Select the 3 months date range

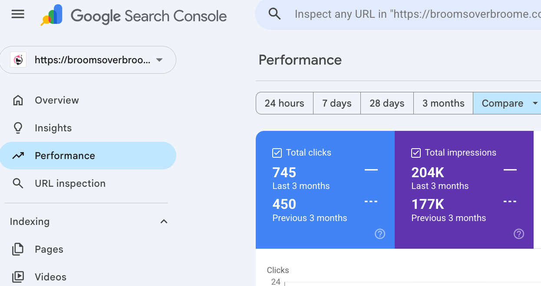point(443,103)
